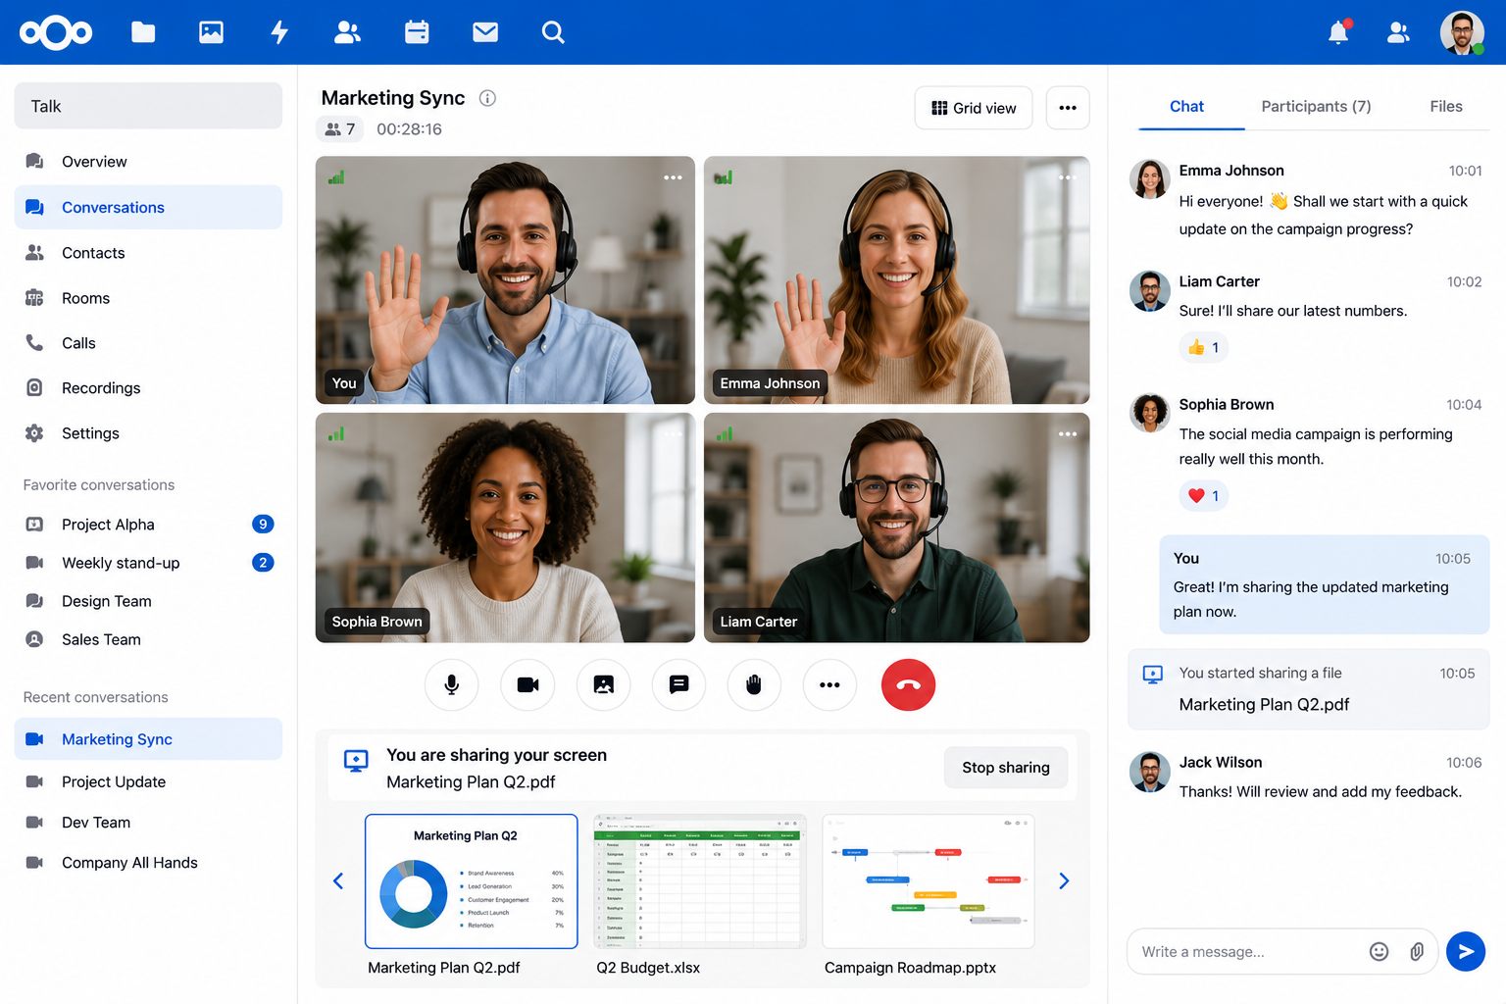Screen dimensions: 1506x1004
Task: Send the message with arrow button
Action: coord(1466,951)
